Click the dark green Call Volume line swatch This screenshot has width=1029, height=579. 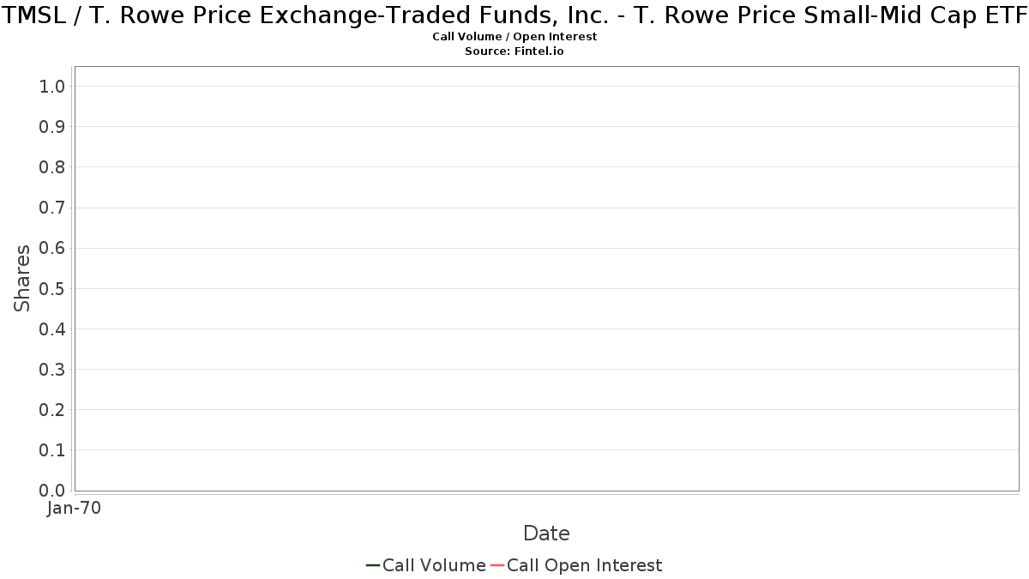point(373,565)
